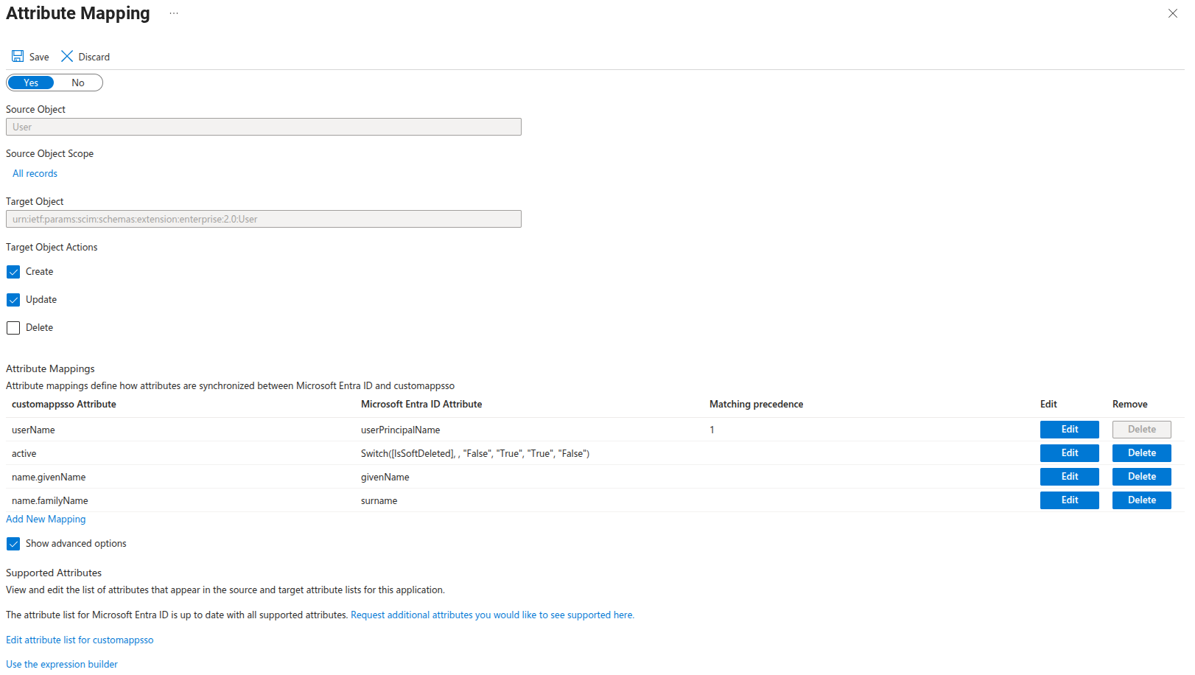Open the All records scope link

tap(35, 174)
